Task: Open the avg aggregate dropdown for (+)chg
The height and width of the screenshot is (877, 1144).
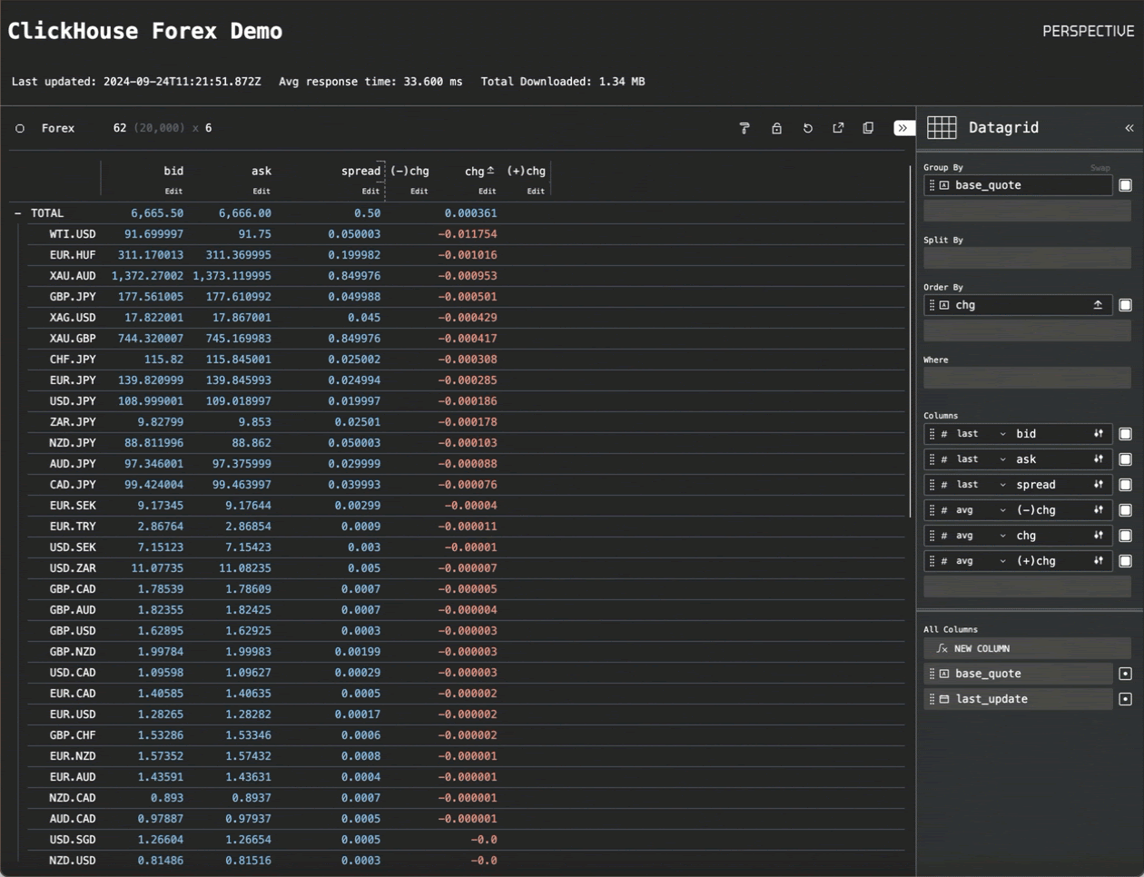Action: [x=981, y=561]
